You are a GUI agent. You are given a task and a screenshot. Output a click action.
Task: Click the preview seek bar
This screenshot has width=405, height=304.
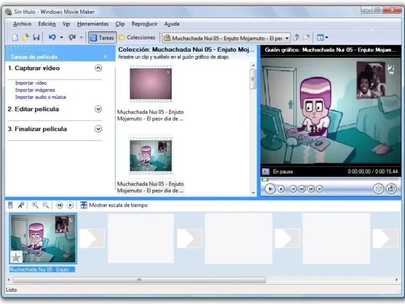click(329, 179)
